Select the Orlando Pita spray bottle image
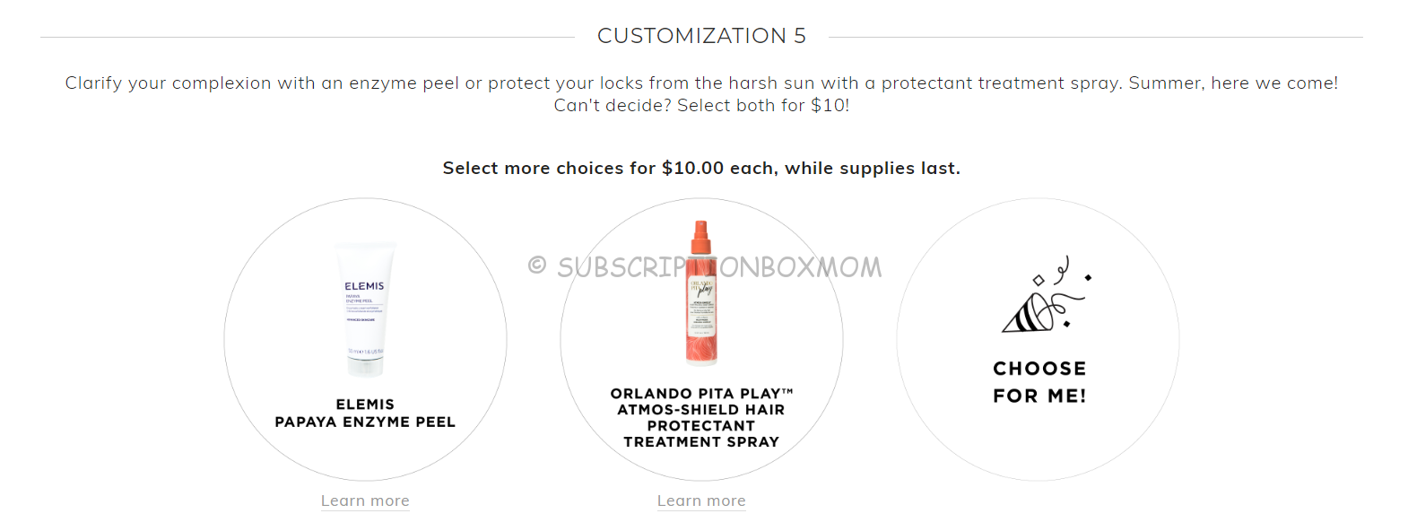This screenshot has height=531, width=1408. click(x=701, y=292)
